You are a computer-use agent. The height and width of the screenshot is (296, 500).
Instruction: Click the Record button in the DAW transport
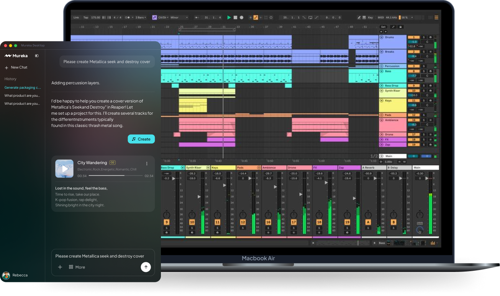coord(241,18)
